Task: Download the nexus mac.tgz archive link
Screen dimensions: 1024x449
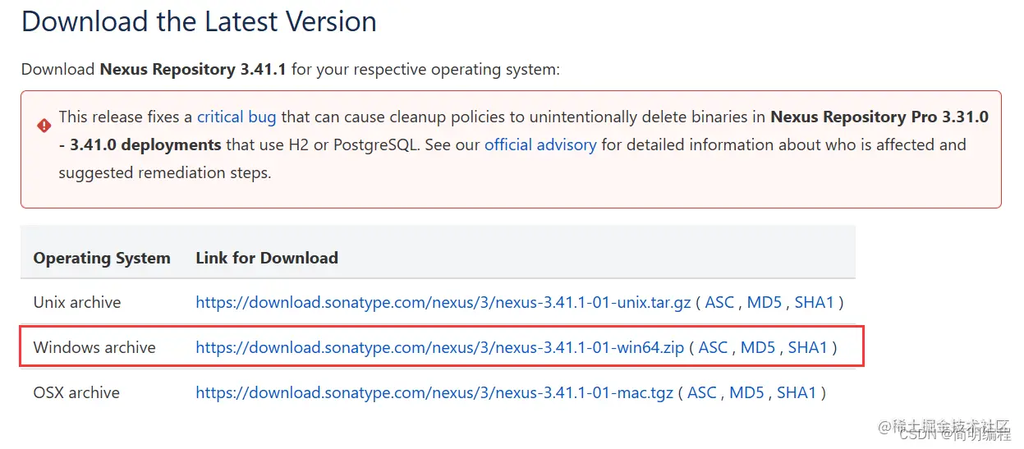Action: point(434,392)
